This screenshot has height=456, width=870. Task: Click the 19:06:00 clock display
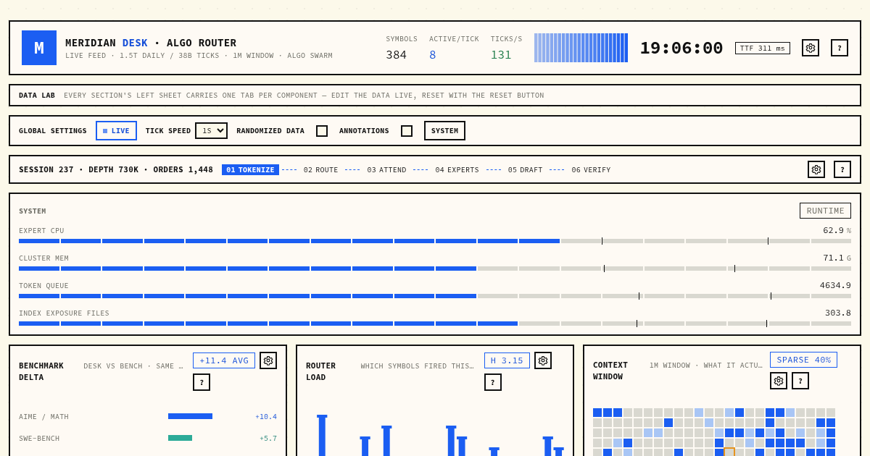pos(681,48)
